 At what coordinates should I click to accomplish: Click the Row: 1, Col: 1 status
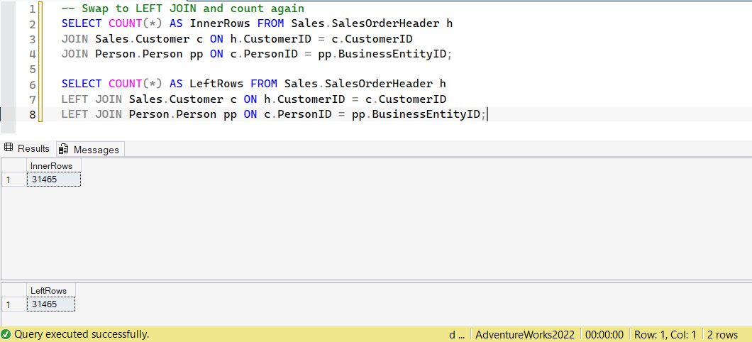[x=665, y=335]
